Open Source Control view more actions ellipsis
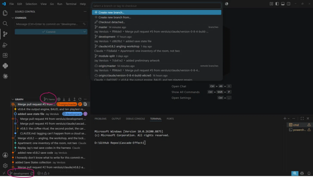This screenshot has width=313, height=178. coord(85,12)
